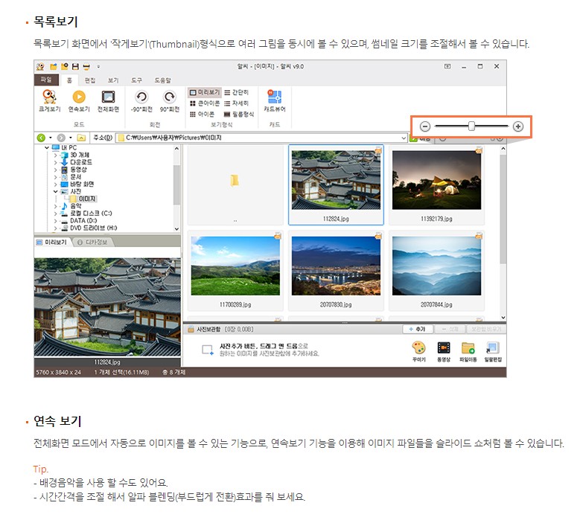Click the open folder quick-access icon
The width and height of the screenshot is (583, 526).
click(53, 67)
